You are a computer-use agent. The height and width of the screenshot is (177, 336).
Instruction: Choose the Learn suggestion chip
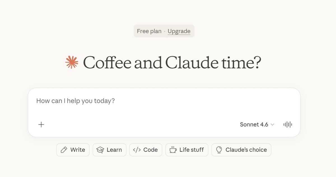pyautogui.click(x=109, y=150)
